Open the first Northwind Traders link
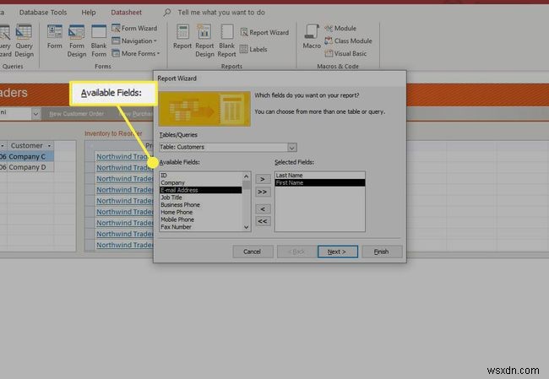Screen dimensions: 549x379 tap(124, 156)
